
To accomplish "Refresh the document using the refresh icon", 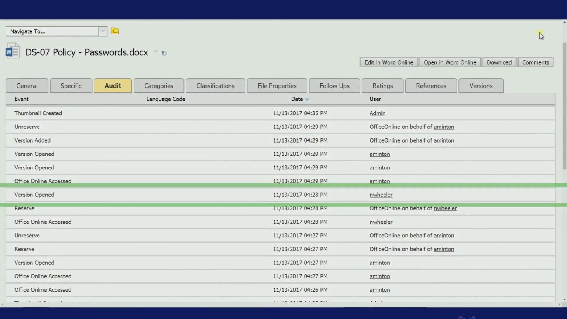I will [x=164, y=53].
